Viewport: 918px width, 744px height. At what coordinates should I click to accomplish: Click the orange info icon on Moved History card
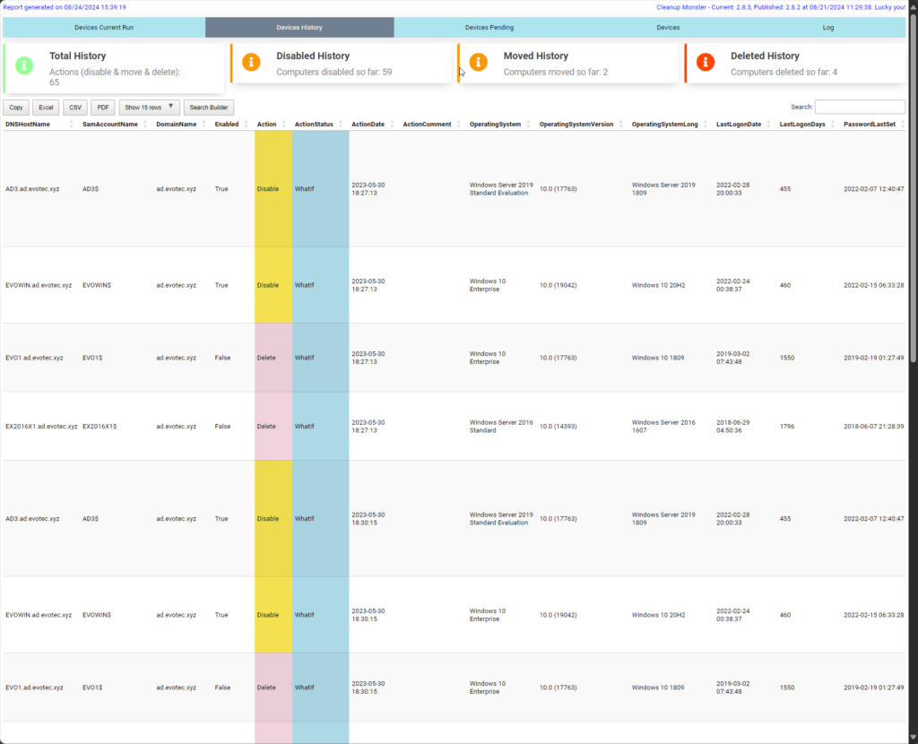point(478,63)
